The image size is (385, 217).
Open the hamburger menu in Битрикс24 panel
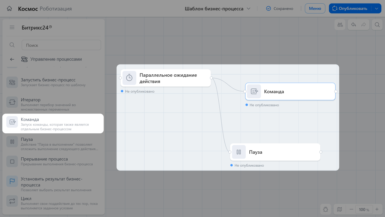(x=12, y=28)
